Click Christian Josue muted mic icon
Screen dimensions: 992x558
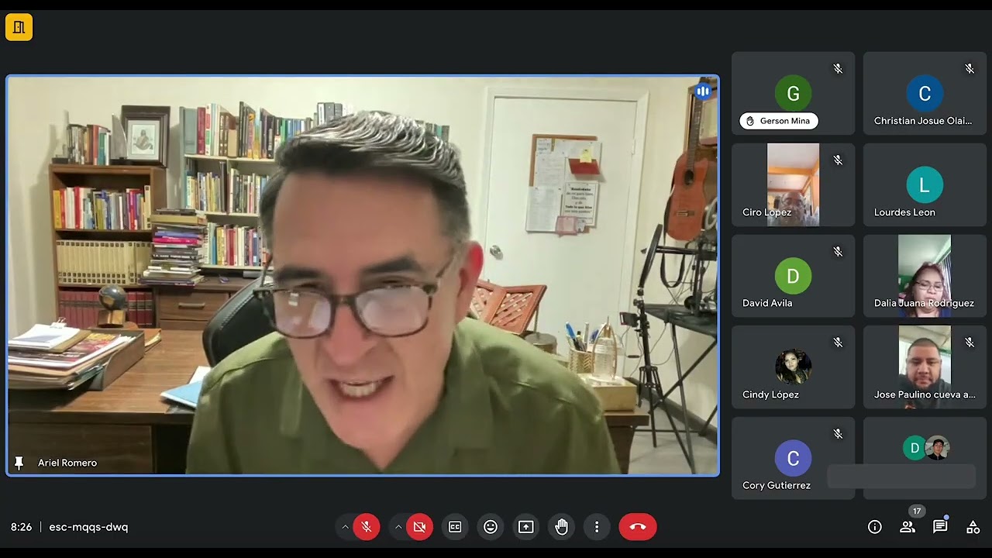point(970,69)
